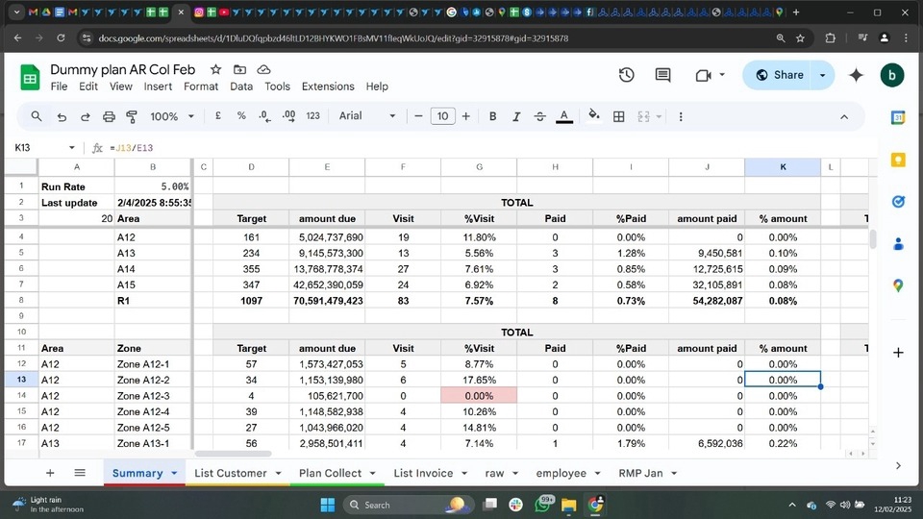Open the Arial font dropdown
The width and height of the screenshot is (923, 519).
[x=366, y=116]
